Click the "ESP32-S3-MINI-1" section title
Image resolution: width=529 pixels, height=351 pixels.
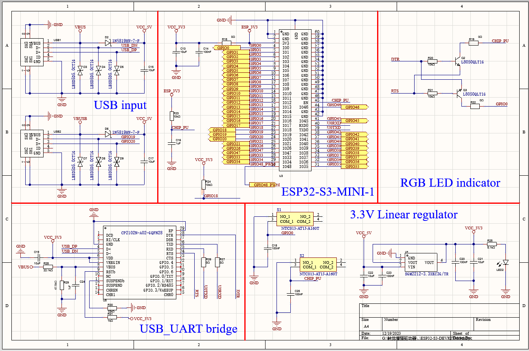pos(328,192)
